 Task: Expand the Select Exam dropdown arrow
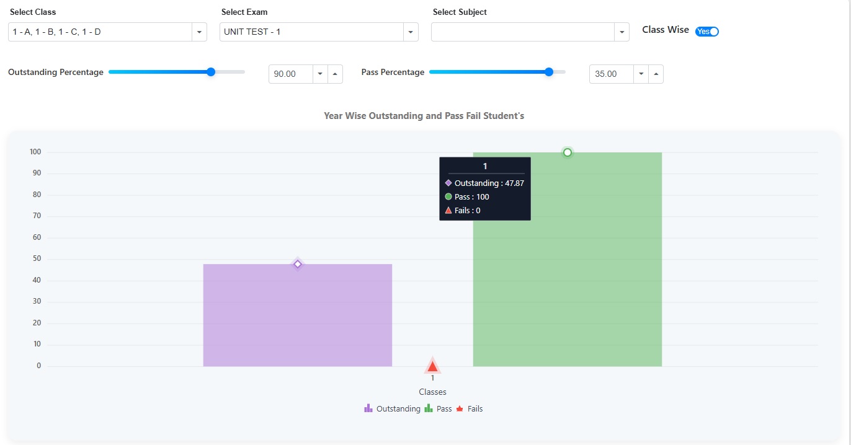point(410,32)
